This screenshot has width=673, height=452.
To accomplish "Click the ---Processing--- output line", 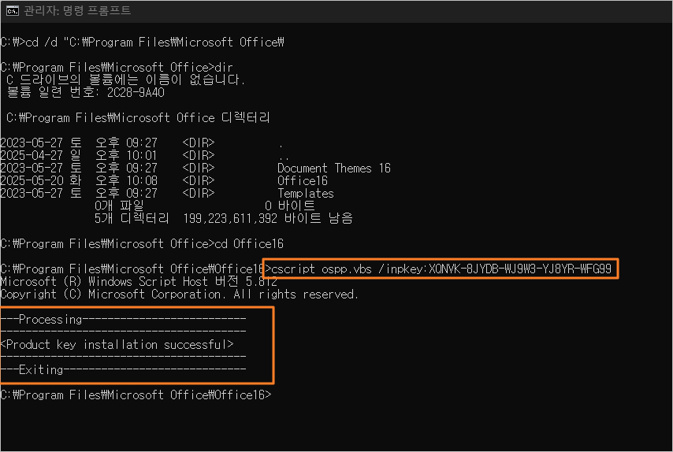I will coord(123,319).
